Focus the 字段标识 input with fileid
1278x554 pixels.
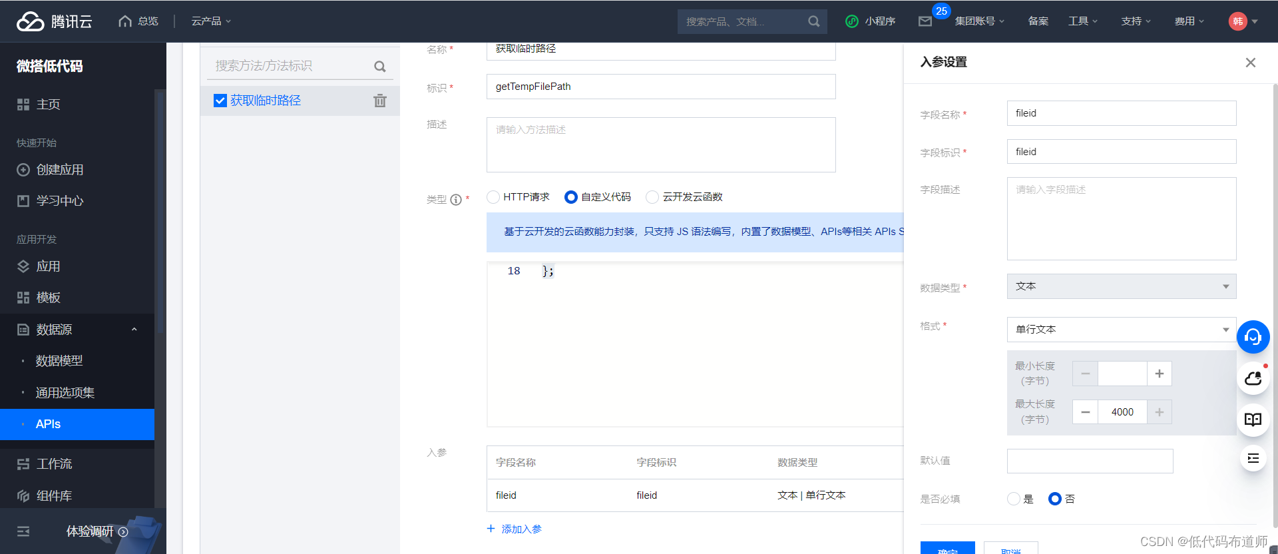click(1122, 152)
